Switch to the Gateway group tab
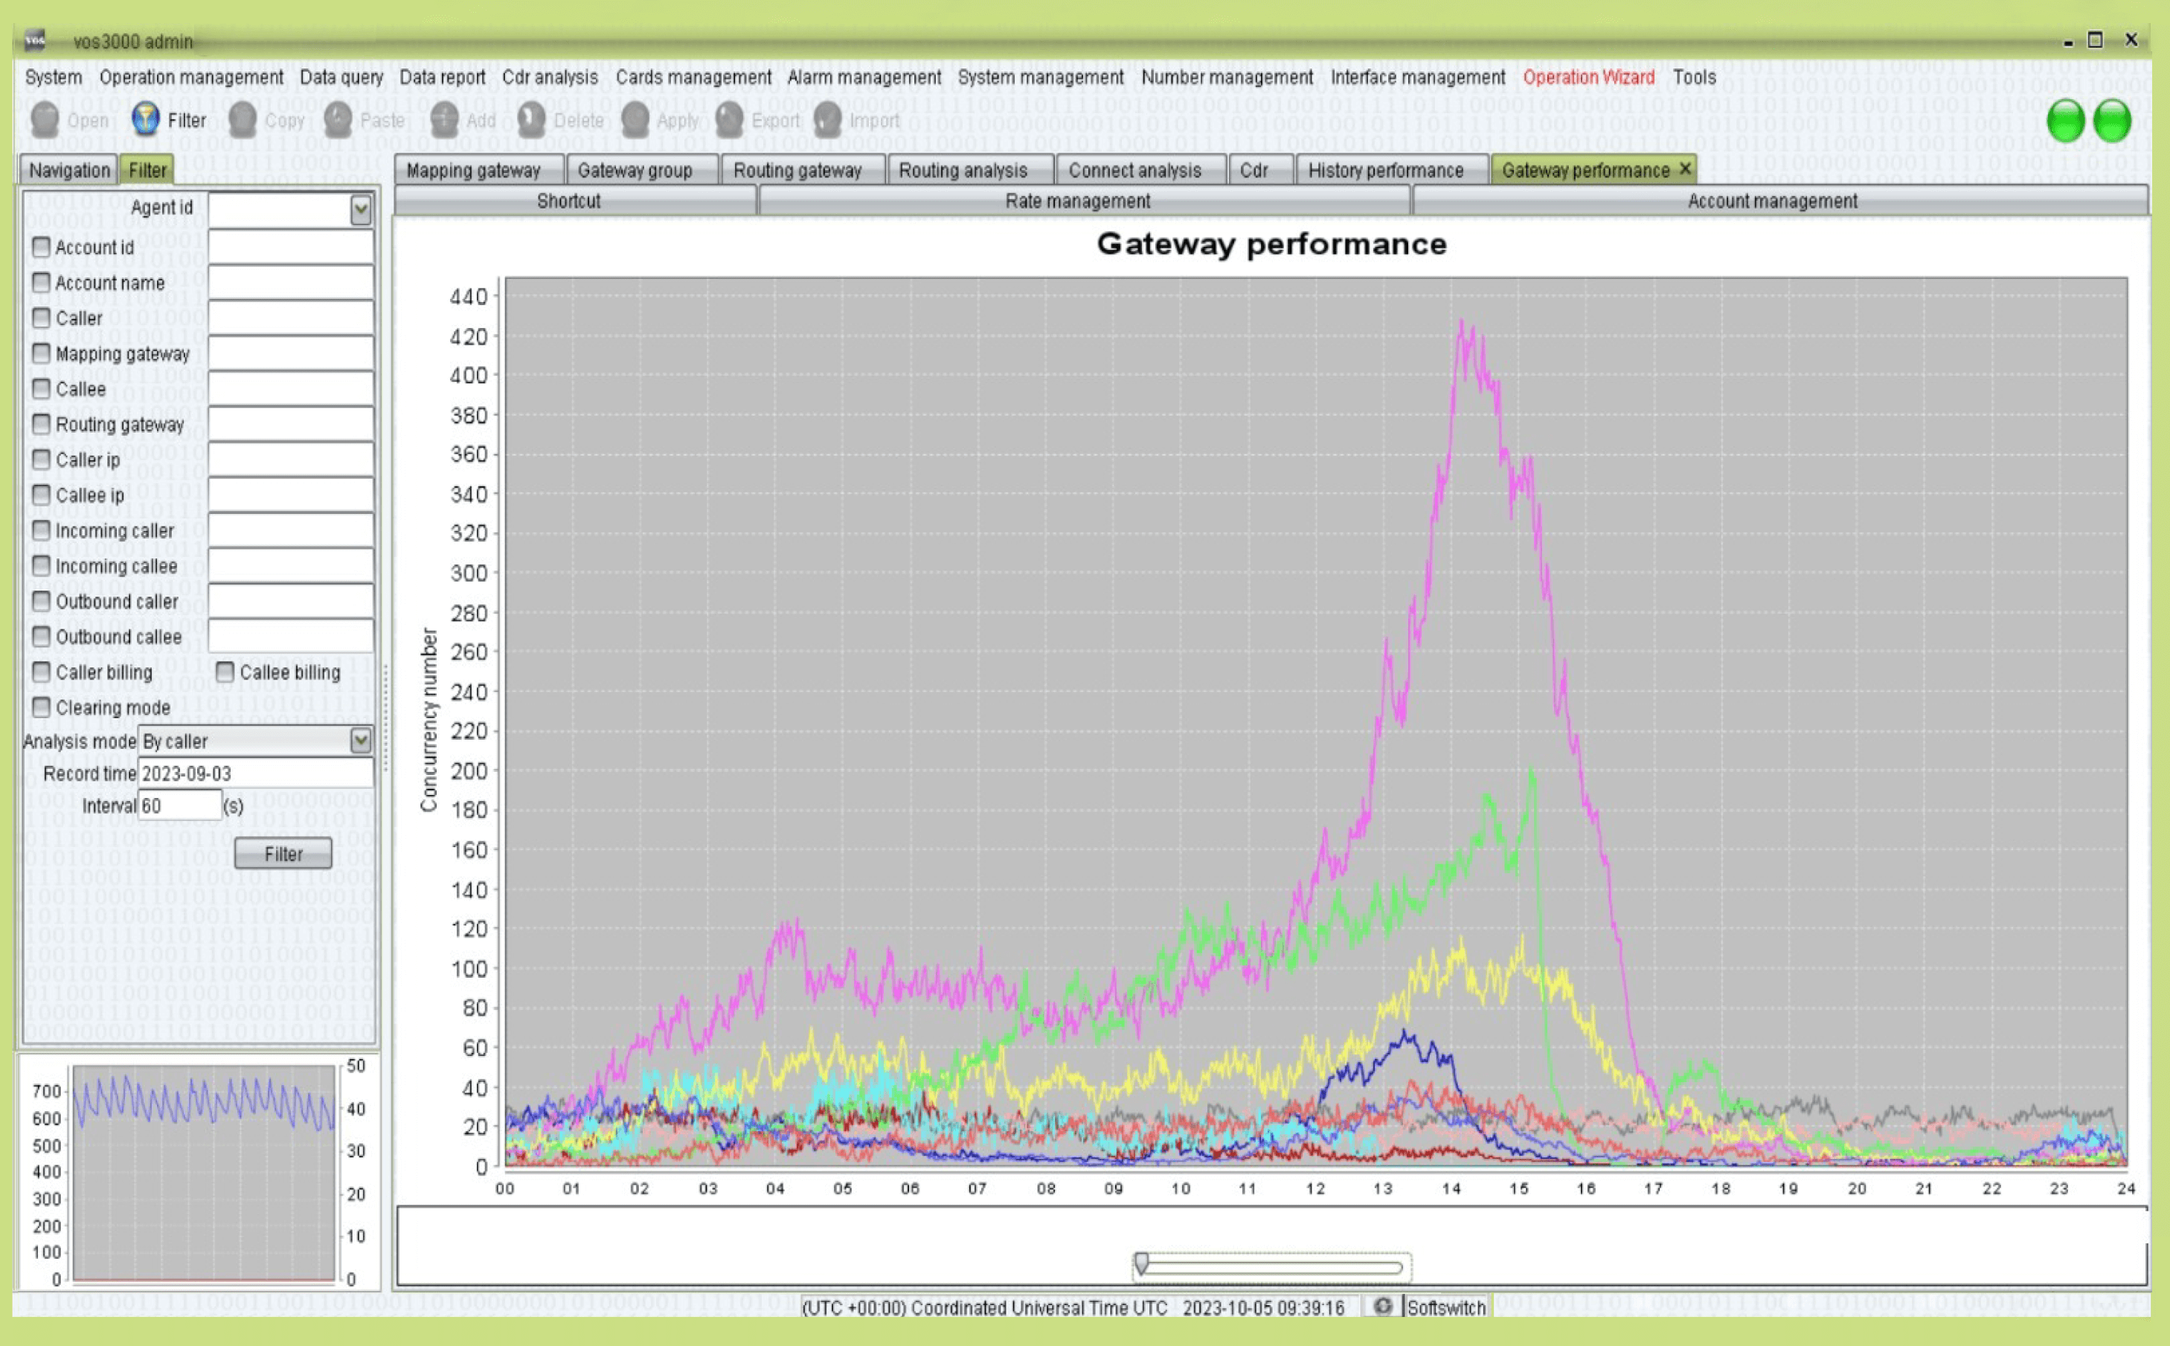 click(x=642, y=170)
